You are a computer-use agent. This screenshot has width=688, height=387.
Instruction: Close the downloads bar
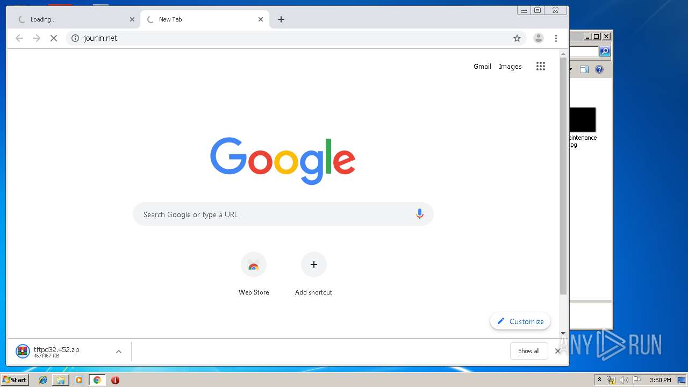pyautogui.click(x=558, y=351)
